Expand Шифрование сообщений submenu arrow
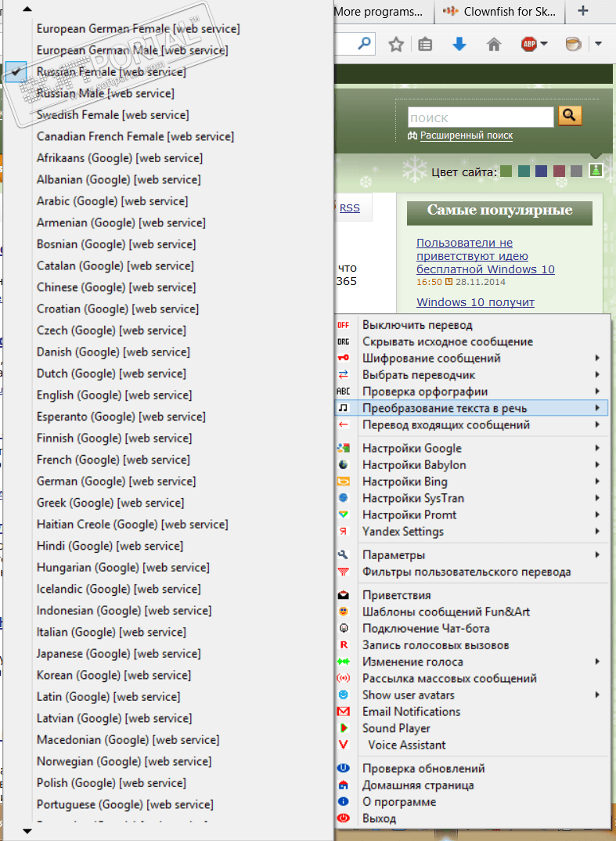This screenshot has width=616, height=841. pos(597,358)
